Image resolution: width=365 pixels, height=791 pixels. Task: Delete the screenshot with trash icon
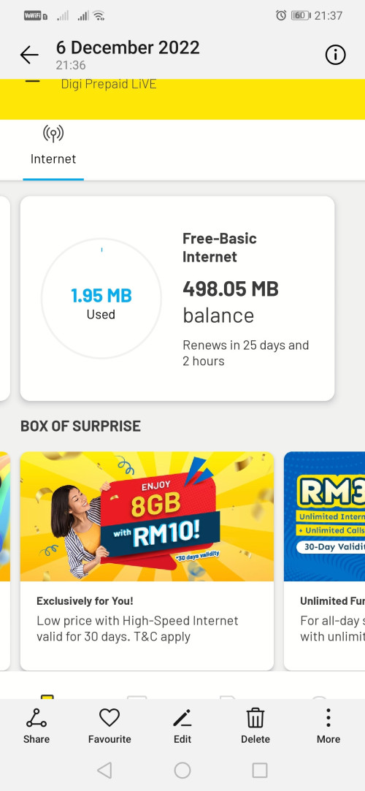click(255, 727)
